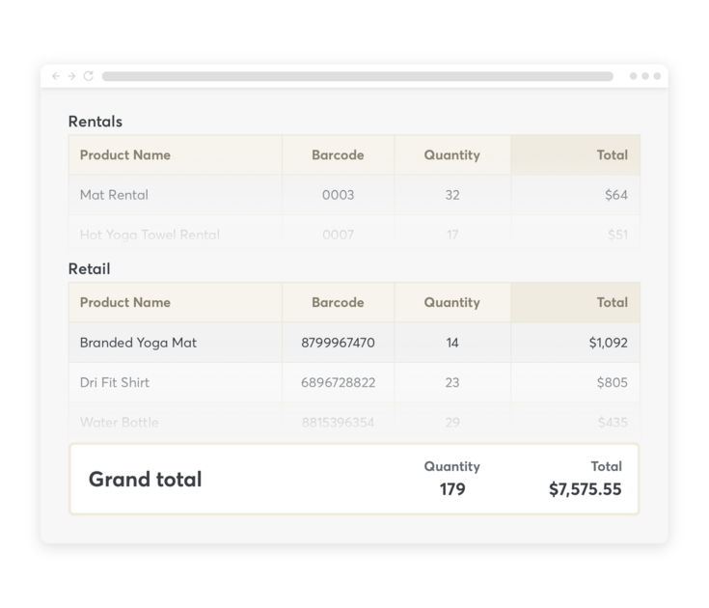Viewport: 709px width, 608px height.
Task: Select the Mat Rental row
Action: (x=114, y=195)
